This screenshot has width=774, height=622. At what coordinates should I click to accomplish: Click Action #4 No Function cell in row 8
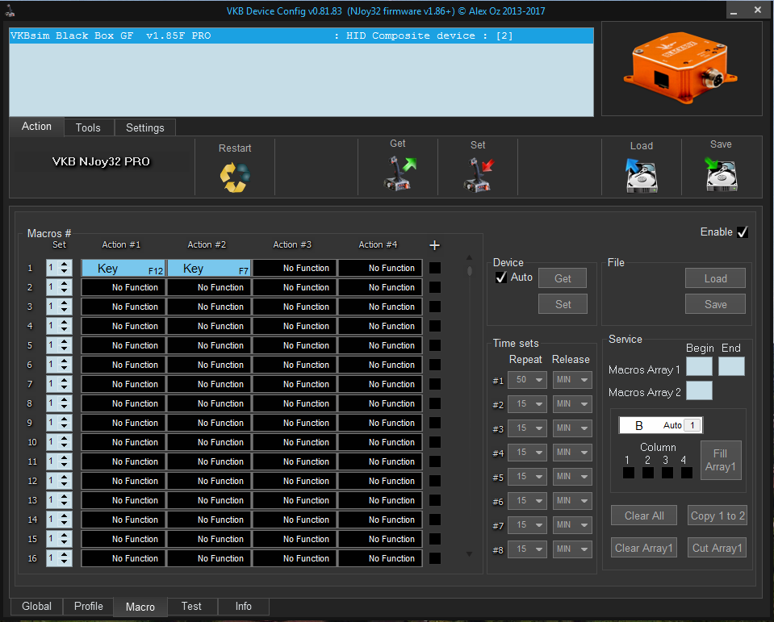(381, 403)
